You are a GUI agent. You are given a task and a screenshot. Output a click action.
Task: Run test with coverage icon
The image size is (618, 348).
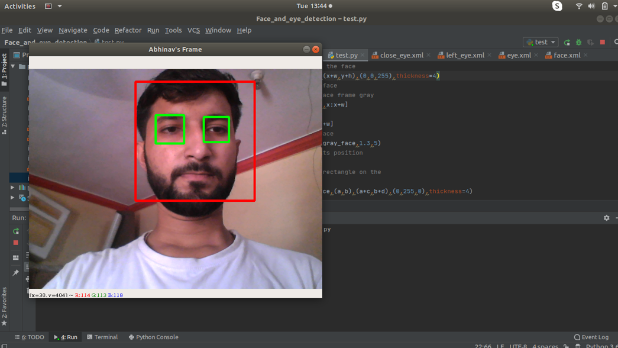pyautogui.click(x=590, y=42)
